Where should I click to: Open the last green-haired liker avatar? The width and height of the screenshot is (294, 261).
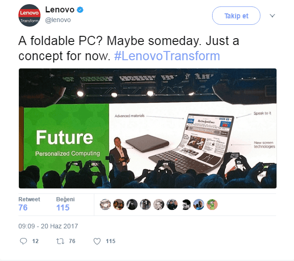point(212,204)
